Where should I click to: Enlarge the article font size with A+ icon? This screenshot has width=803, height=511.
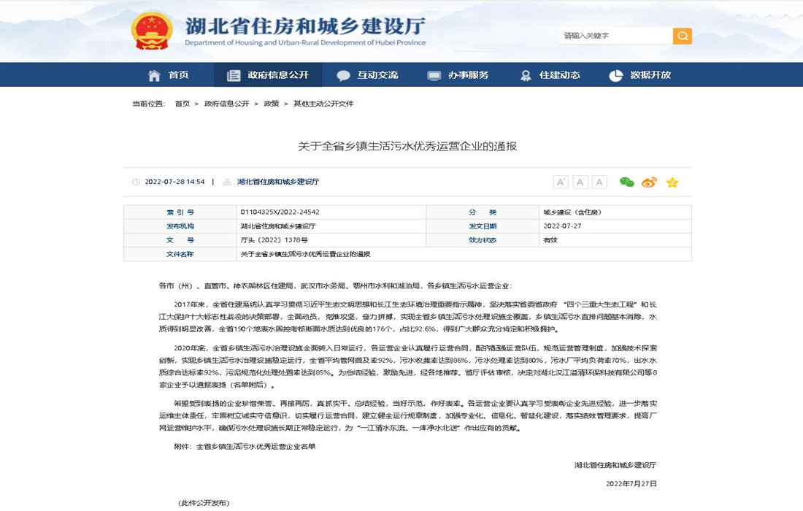pos(561,182)
